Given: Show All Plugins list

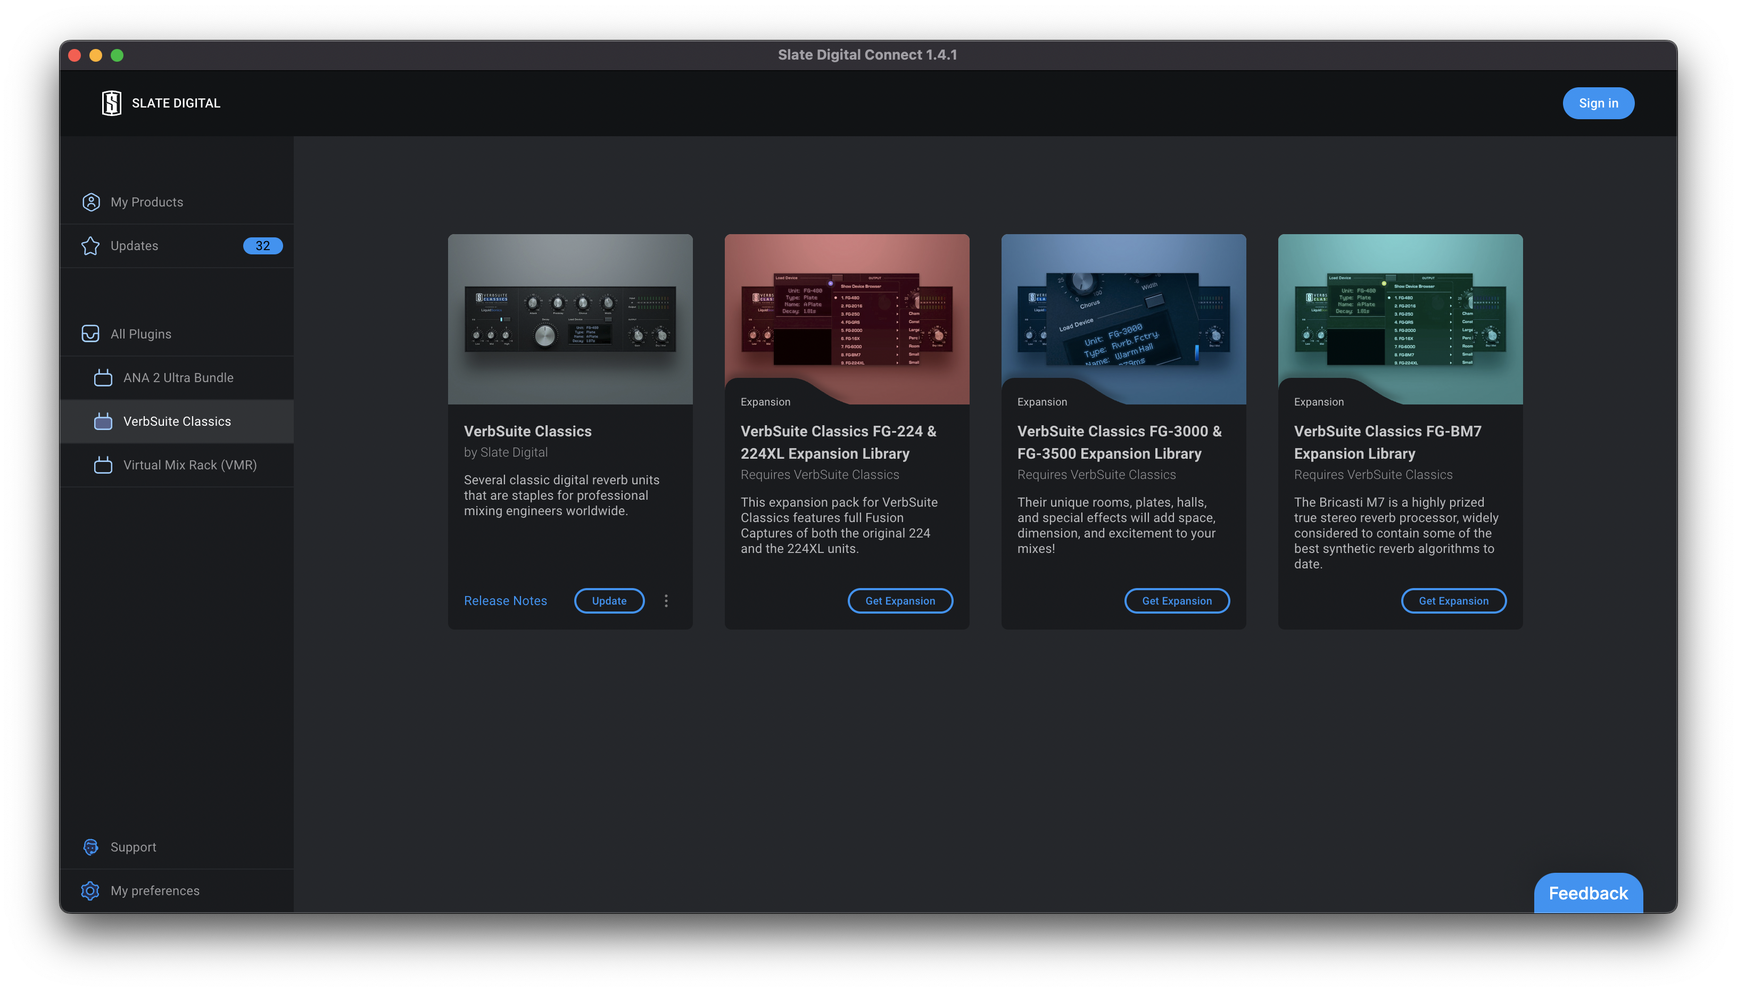Looking at the screenshot, I should point(177,334).
